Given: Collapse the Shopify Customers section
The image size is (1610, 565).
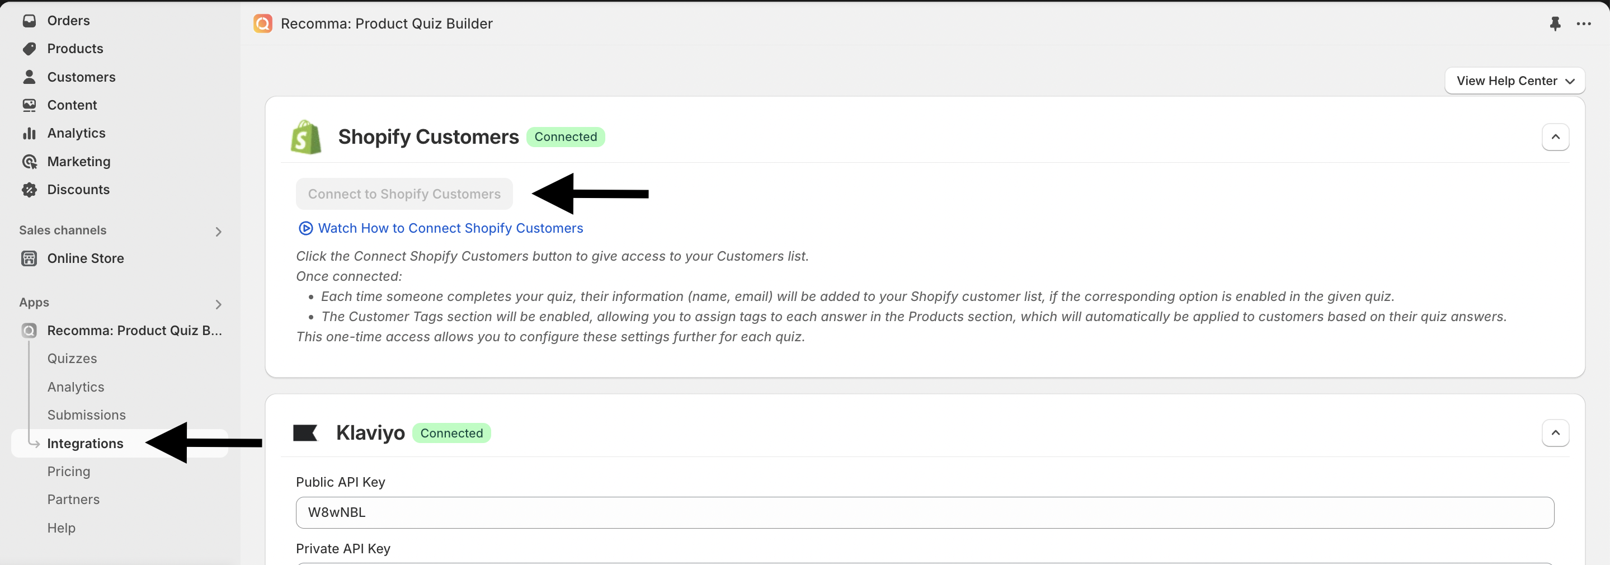Looking at the screenshot, I should coord(1556,136).
